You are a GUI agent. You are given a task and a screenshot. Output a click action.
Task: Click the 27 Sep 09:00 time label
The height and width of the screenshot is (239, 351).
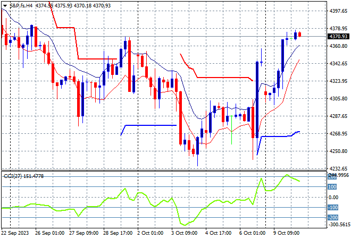83,233
